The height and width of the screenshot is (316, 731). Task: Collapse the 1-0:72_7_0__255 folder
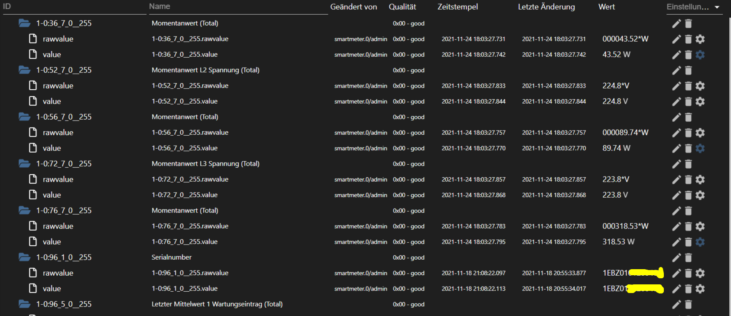[x=24, y=163]
